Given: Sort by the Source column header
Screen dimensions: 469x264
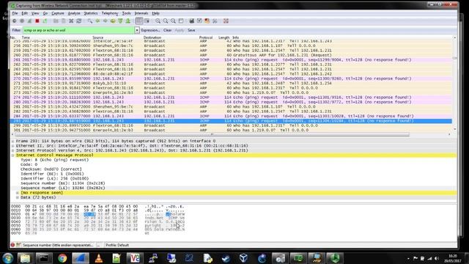Looking at the screenshot, I should point(97,37).
